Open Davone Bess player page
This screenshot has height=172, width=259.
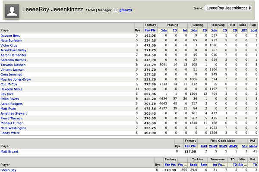pyautogui.click(x=10, y=36)
